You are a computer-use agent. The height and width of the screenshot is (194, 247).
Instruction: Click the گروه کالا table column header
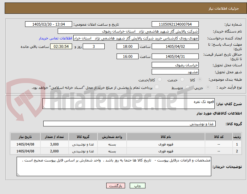pos(83,137)
